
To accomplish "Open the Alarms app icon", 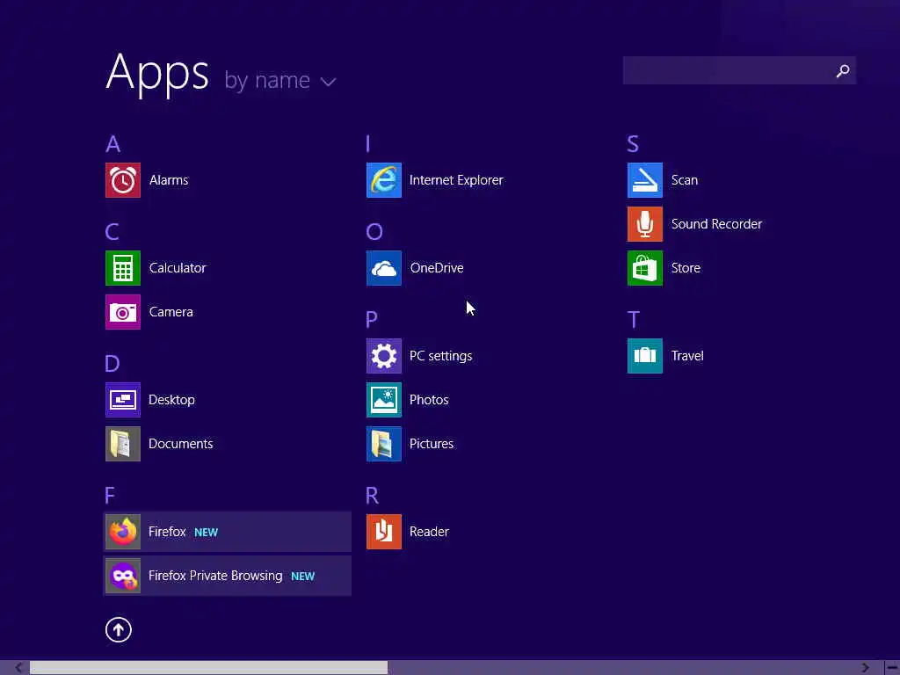I will click(123, 180).
